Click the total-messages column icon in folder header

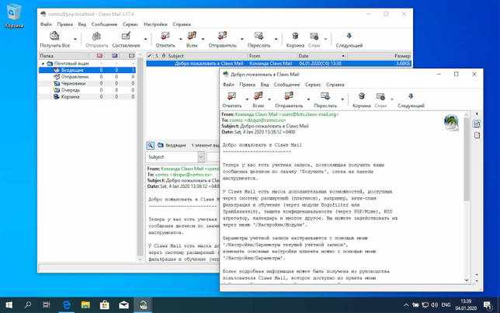point(131,56)
